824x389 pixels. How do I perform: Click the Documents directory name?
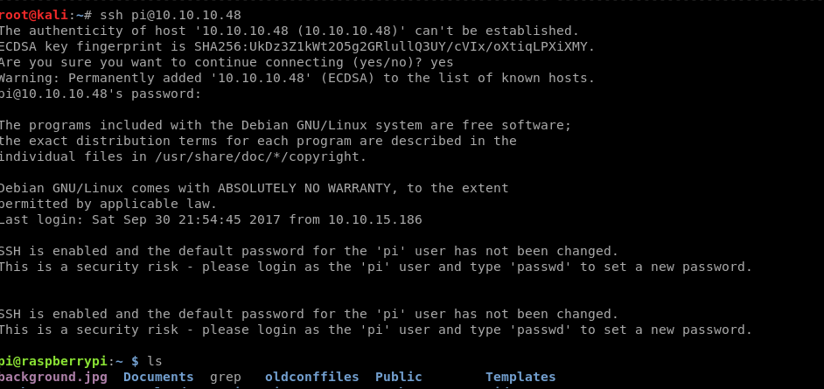[x=158, y=378]
